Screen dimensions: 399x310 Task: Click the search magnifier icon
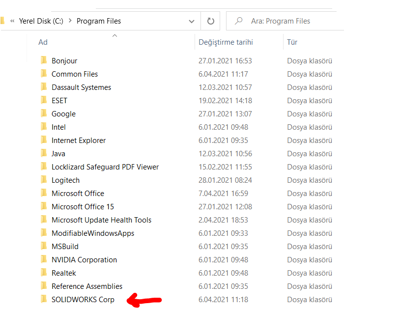(x=239, y=21)
